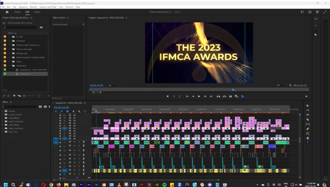The height and width of the screenshot is (187, 330).
Task: Select the Hand tool
Action: (x=308, y=138)
